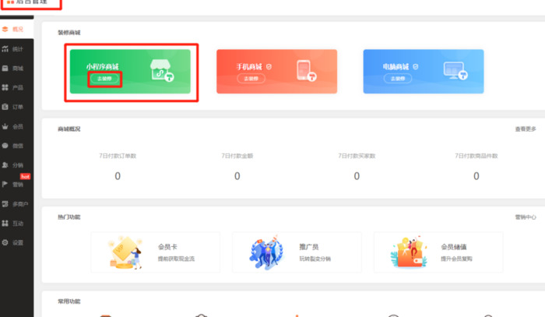
Task: Click the 会员储值 wallet illustration
Action: coord(409,252)
